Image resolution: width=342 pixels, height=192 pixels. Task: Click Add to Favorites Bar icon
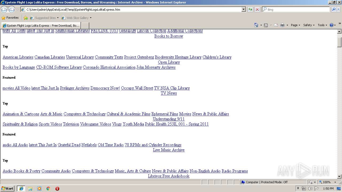[26, 18]
